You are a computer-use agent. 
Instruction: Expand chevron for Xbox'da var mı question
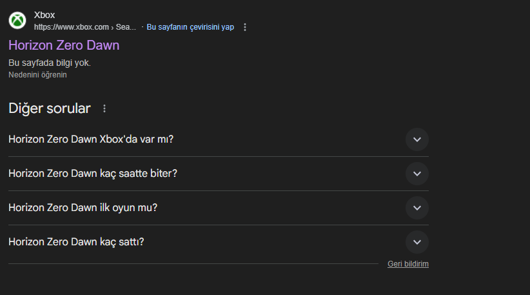417,139
